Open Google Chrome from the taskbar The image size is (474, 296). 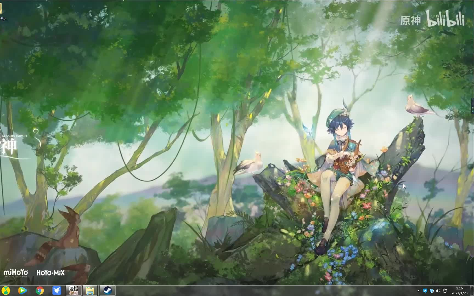(40, 291)
